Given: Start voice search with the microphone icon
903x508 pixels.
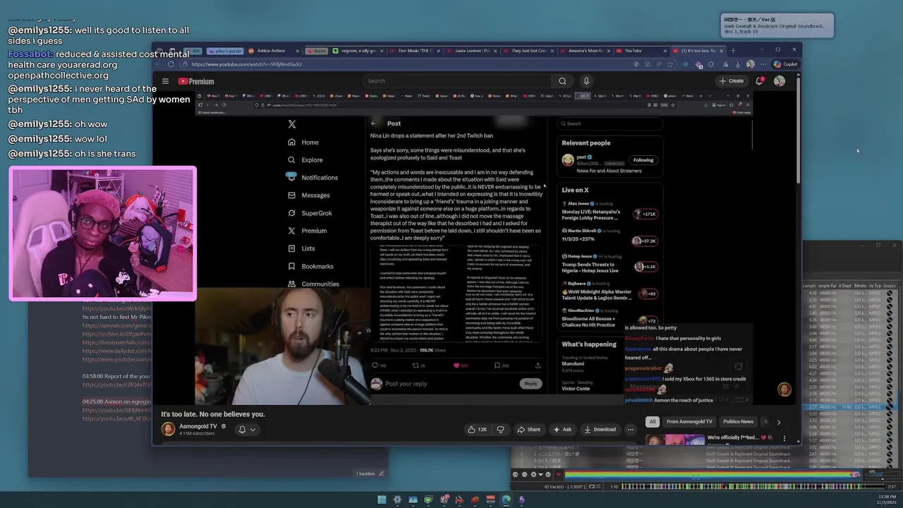Looking at the screenshot, I should (x=586, y=81).
